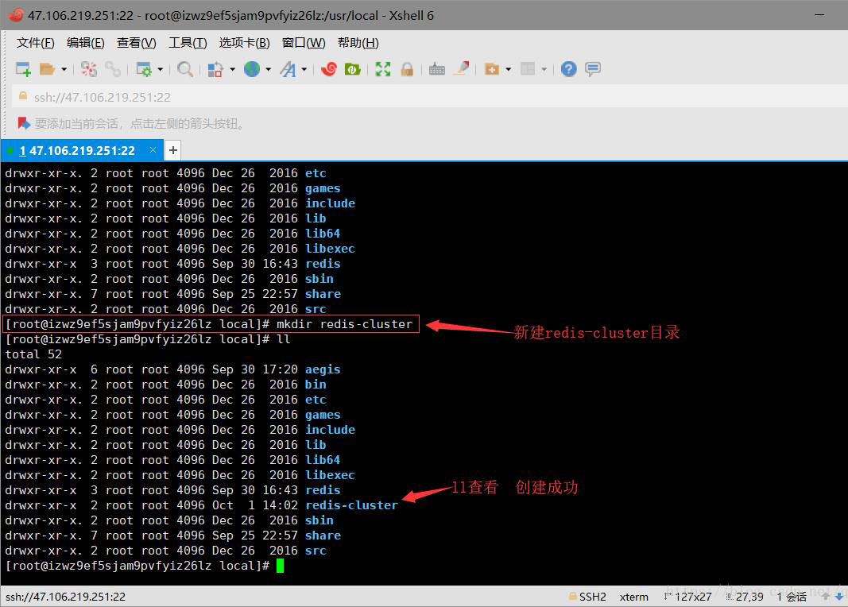
Task: Open the 选项卡(B) menu
Action: [245, 43]
